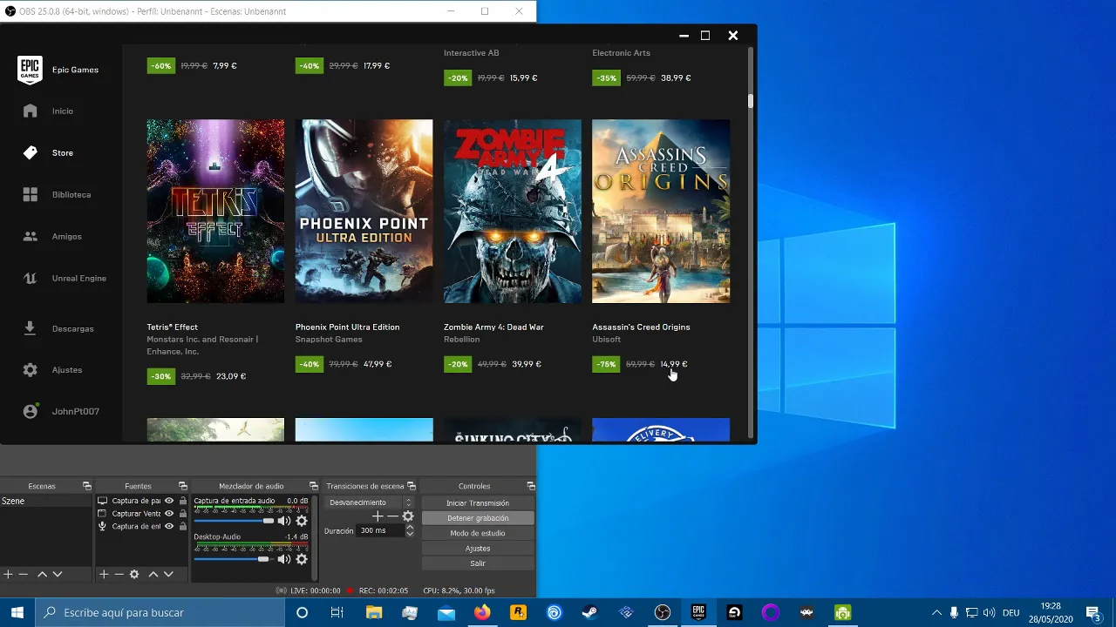The height and width of the screenshot is (627, 1116).
Task: Adjust Captura de entrada audio volume slider
Action: (234, 521)
